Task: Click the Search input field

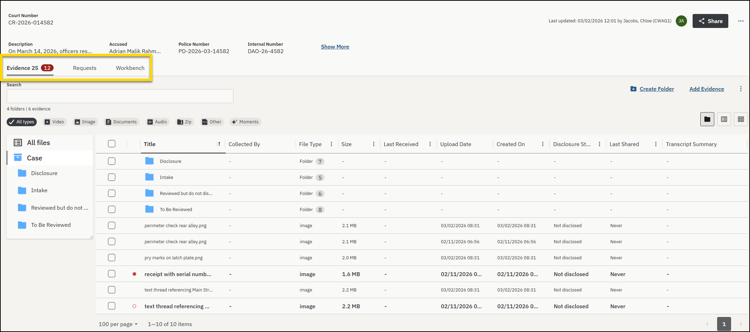Action: point(120,96)
